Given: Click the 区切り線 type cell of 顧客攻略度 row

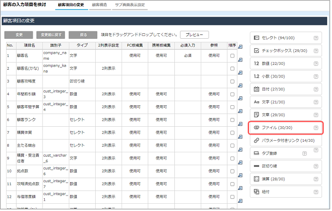Looking at the screenshot, I should point(82,81).
